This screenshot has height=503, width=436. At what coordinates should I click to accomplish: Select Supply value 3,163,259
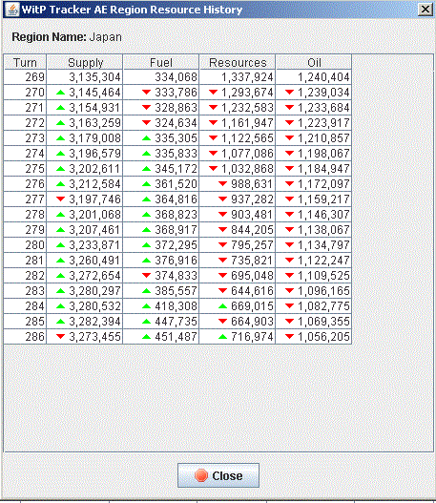[94, 123]
